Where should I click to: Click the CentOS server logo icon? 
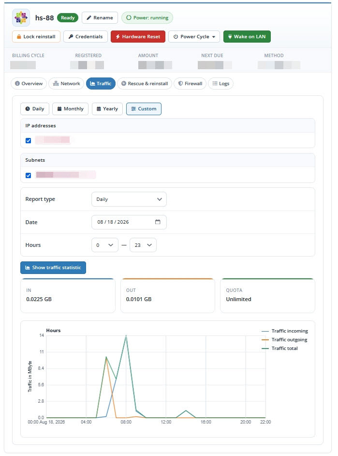[x=21, y=18]
